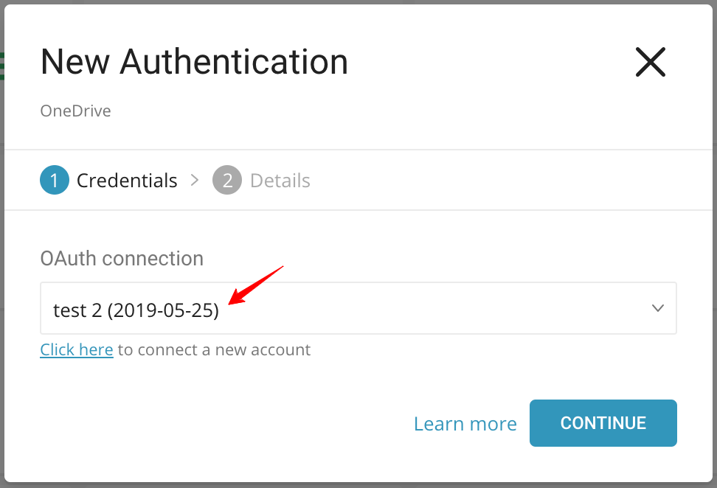Screen dimensions: 717x488
Task: Click the chevron between Credentials and Details
Action: (x=195, y=180)
